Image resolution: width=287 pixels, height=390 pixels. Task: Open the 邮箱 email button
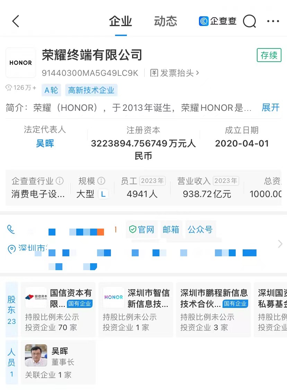click(171, 229)
